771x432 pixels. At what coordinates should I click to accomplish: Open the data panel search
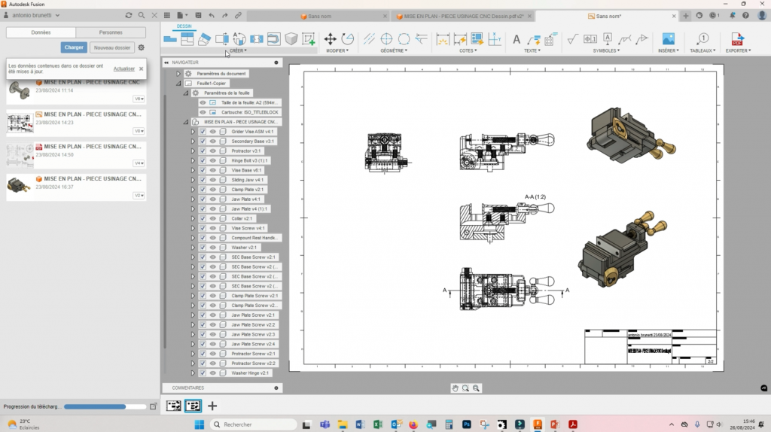coord(142,15)
